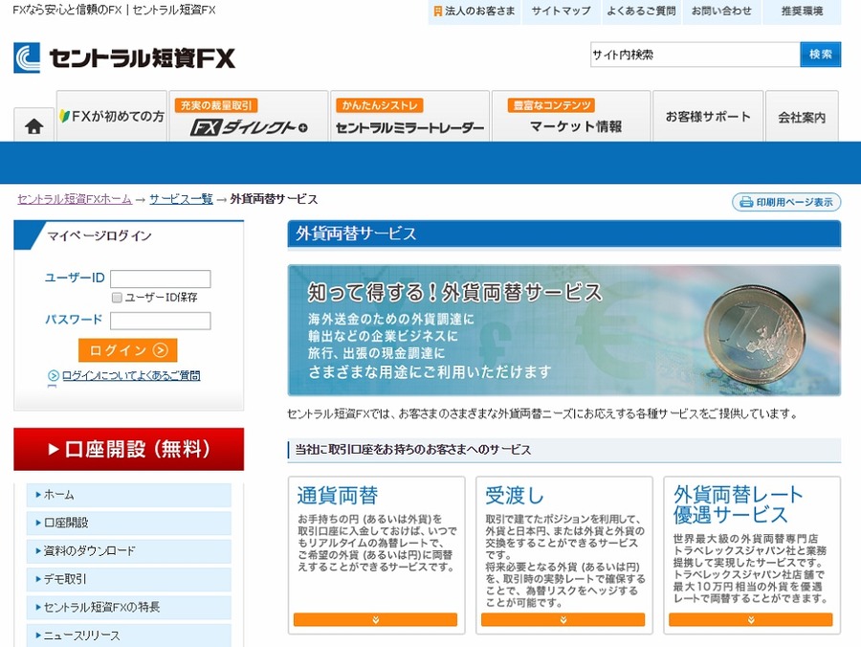Open the 会社案内 tab

pos(802,117)
